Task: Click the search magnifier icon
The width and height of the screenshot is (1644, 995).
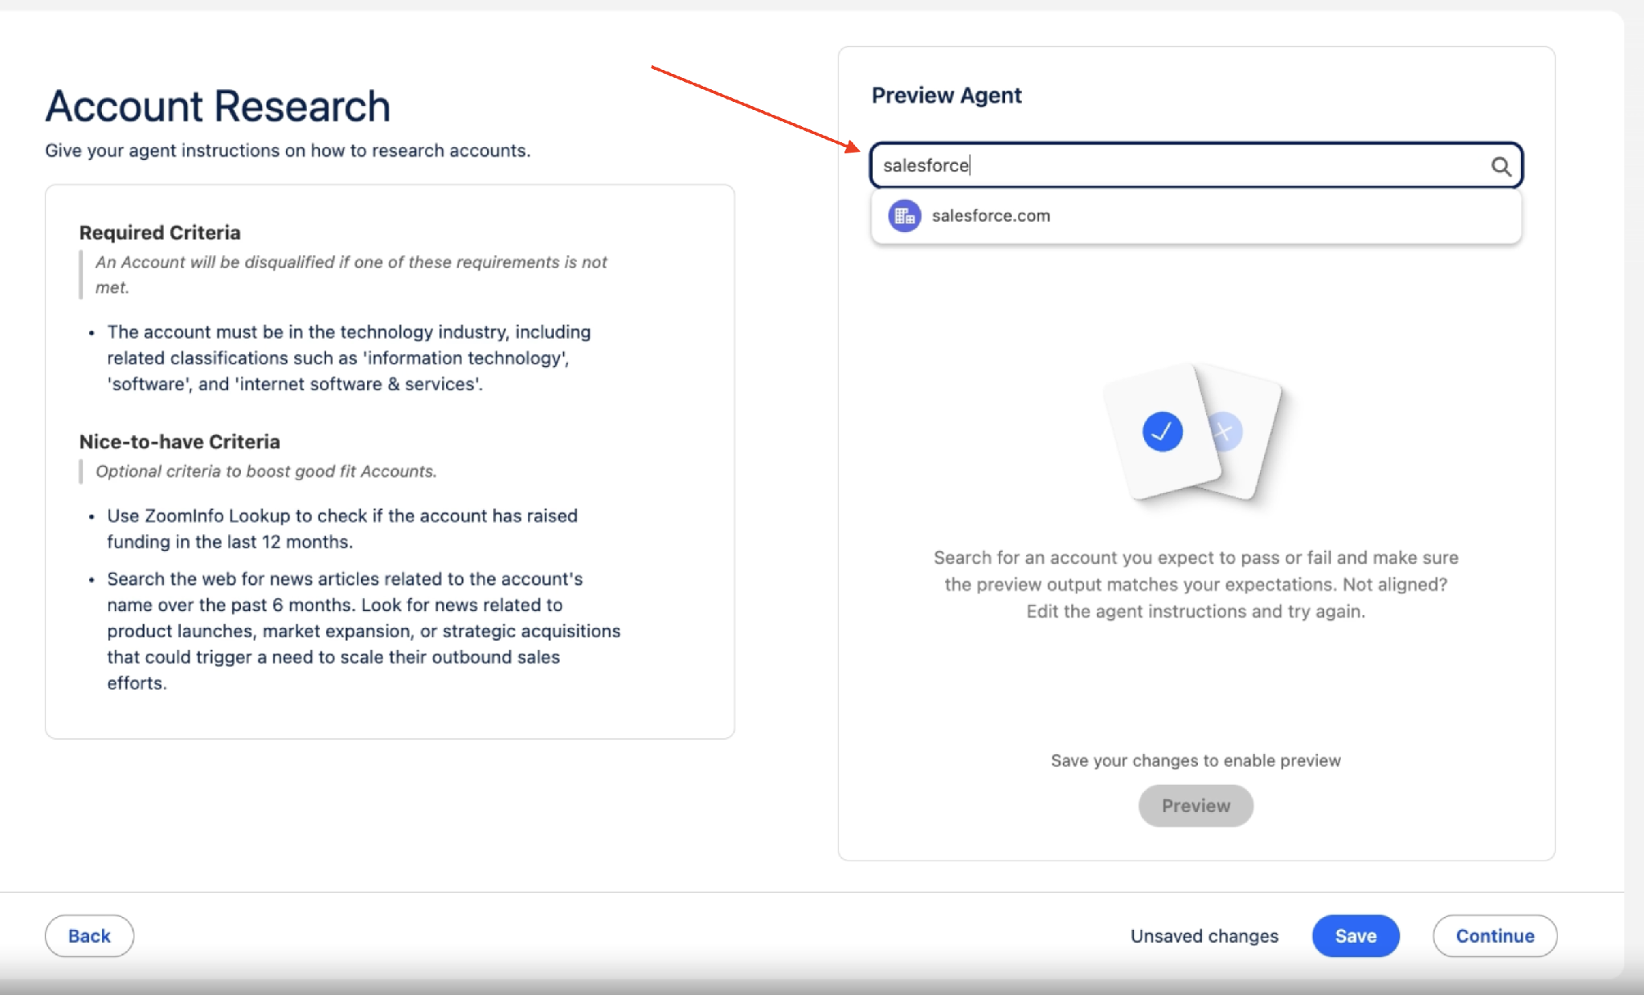Action: pyautogui.click(x=1500, y=166)
